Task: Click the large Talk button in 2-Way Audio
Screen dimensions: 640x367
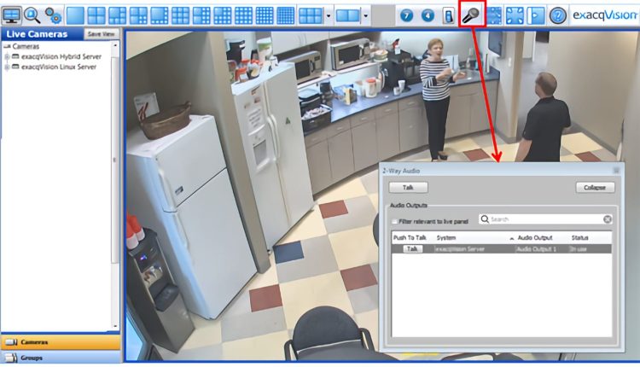Action: pyautogui.click(x=408, y=188)
